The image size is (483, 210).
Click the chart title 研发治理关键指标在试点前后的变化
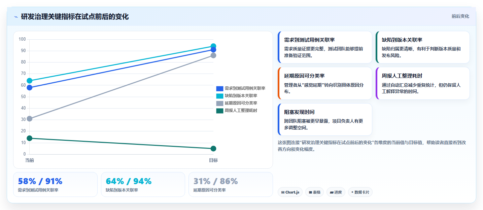(x=75, y=17)
